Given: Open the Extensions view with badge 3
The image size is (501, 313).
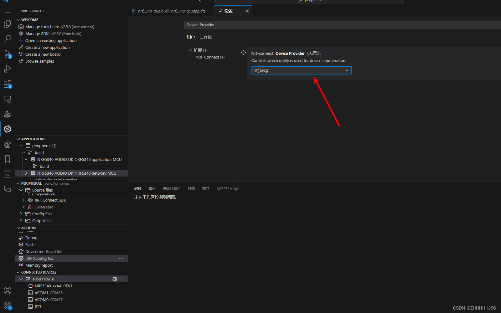Looking at the screenshot, I should pos(8,84).
